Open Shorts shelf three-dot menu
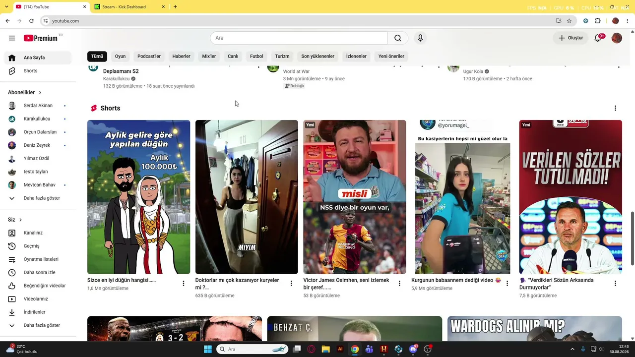The height and width of the screenshot is (357, 635). pyautogui.click(x=615, y=108)
